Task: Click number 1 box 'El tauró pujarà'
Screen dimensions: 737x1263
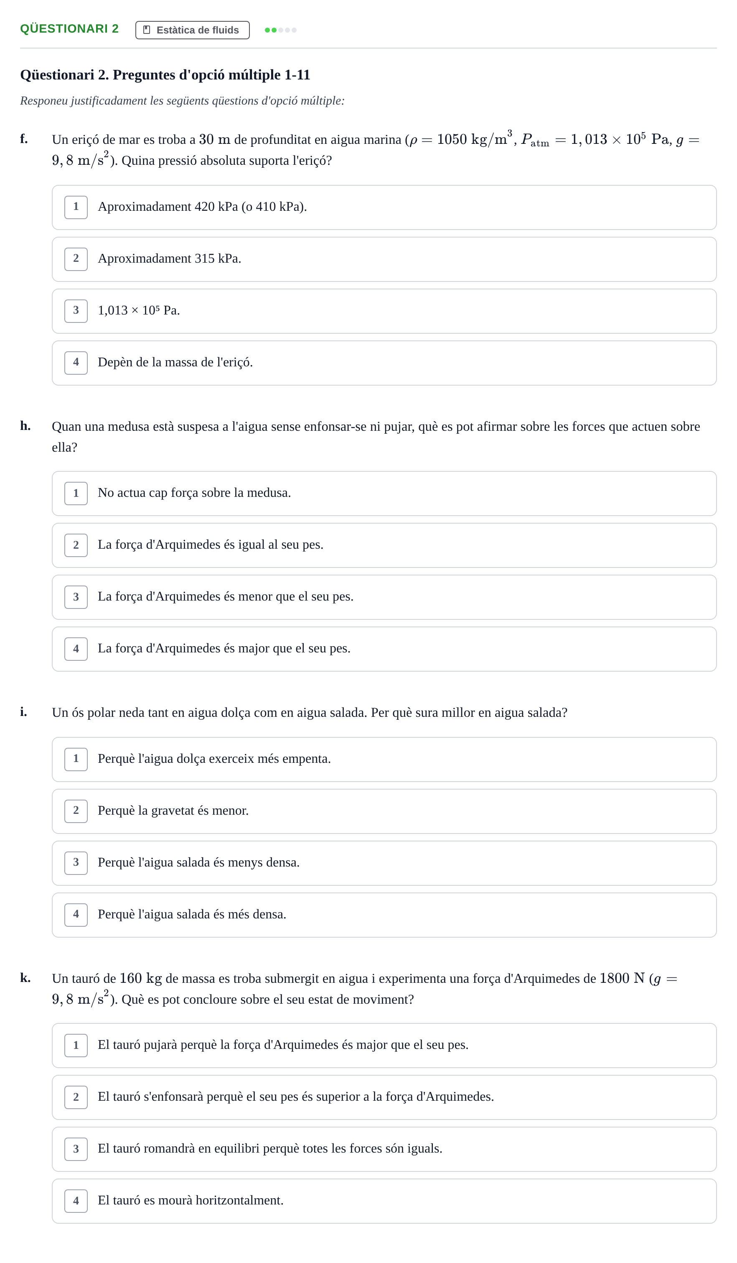Action: point(76,1046)
